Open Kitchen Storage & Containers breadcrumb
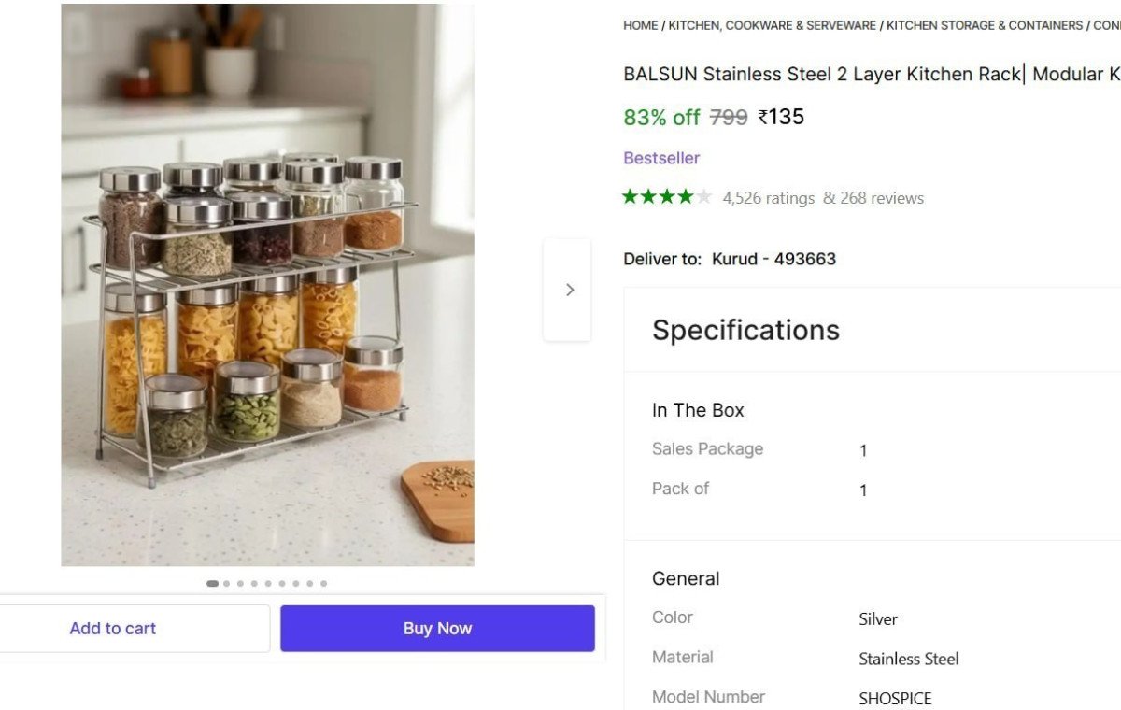 (985, 25)
